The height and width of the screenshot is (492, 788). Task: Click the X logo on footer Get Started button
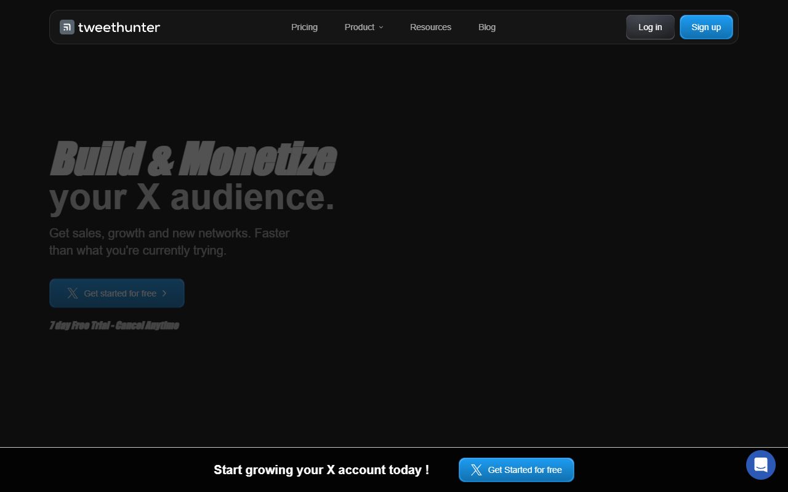pyautogui.click(x=476, y=469)
